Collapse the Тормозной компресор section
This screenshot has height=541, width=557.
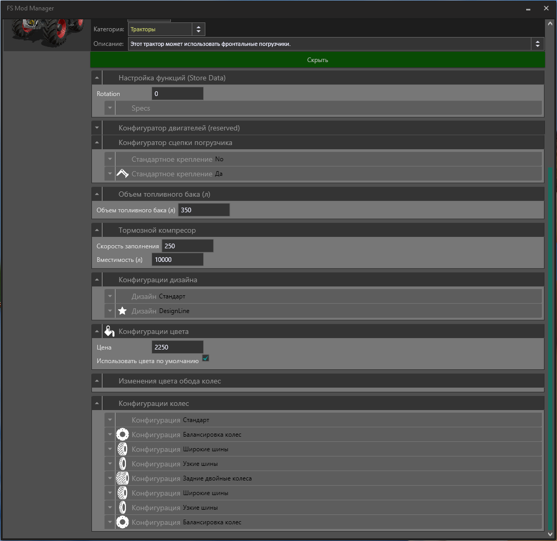97,230
